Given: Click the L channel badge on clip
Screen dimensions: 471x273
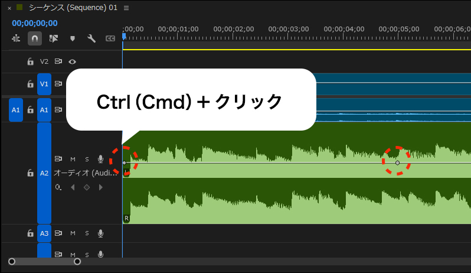Looking at the screenshot, I should (126, 173).
